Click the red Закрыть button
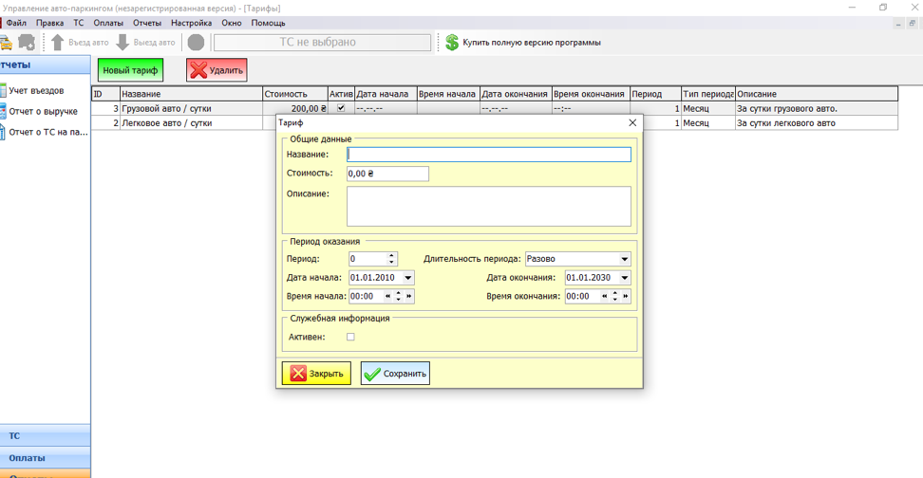This screenshot has height=478, width=923. point(317,374)
